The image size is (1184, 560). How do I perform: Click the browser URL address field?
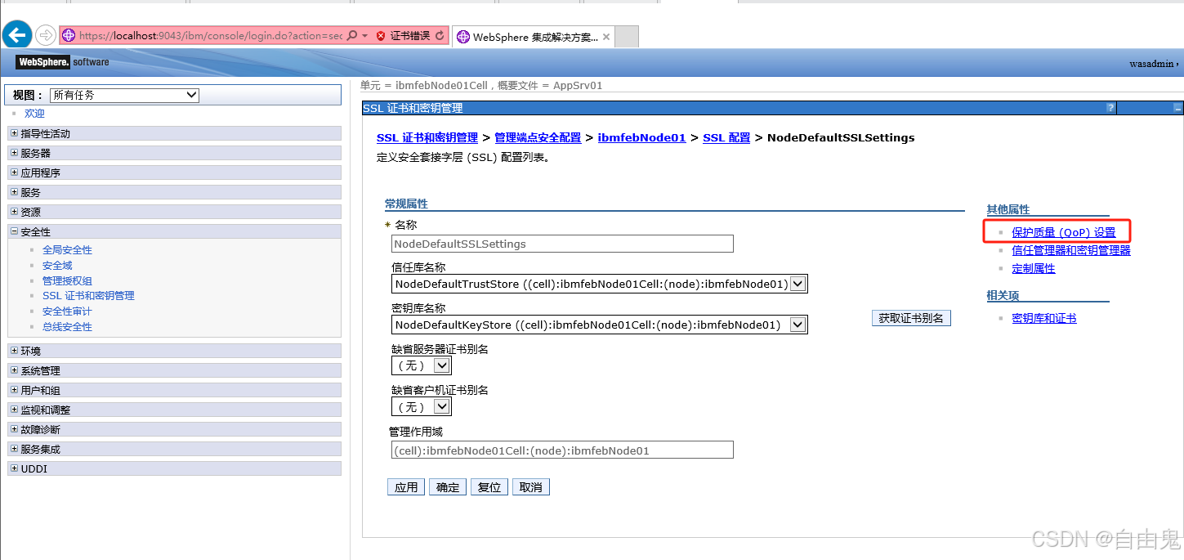(210, 36)
